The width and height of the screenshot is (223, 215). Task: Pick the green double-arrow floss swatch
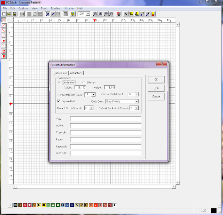pos(53,205)
